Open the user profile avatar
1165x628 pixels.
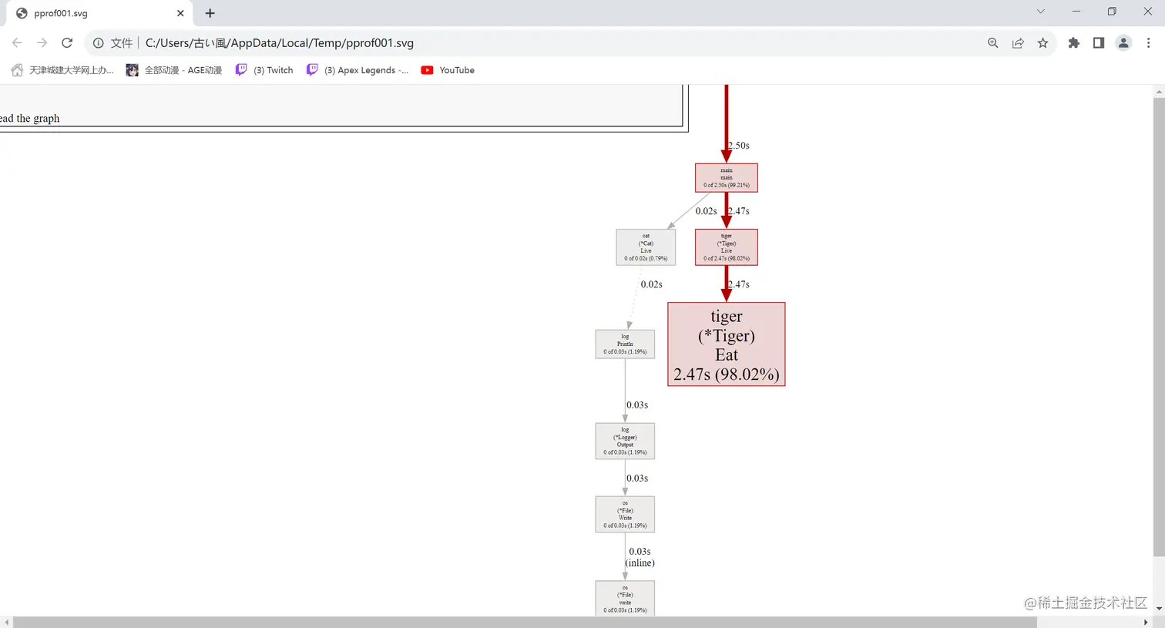[1123, 43]
